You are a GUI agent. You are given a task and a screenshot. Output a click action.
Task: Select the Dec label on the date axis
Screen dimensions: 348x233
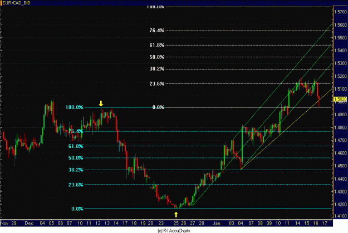[29, 223]
